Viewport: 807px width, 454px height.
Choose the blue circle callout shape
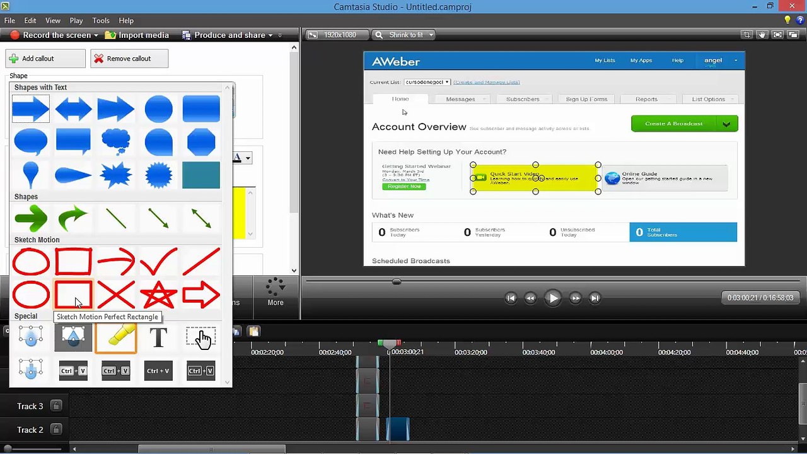158,109
